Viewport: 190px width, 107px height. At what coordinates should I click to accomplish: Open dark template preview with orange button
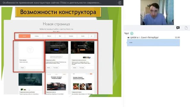click(x=83, y=48)
